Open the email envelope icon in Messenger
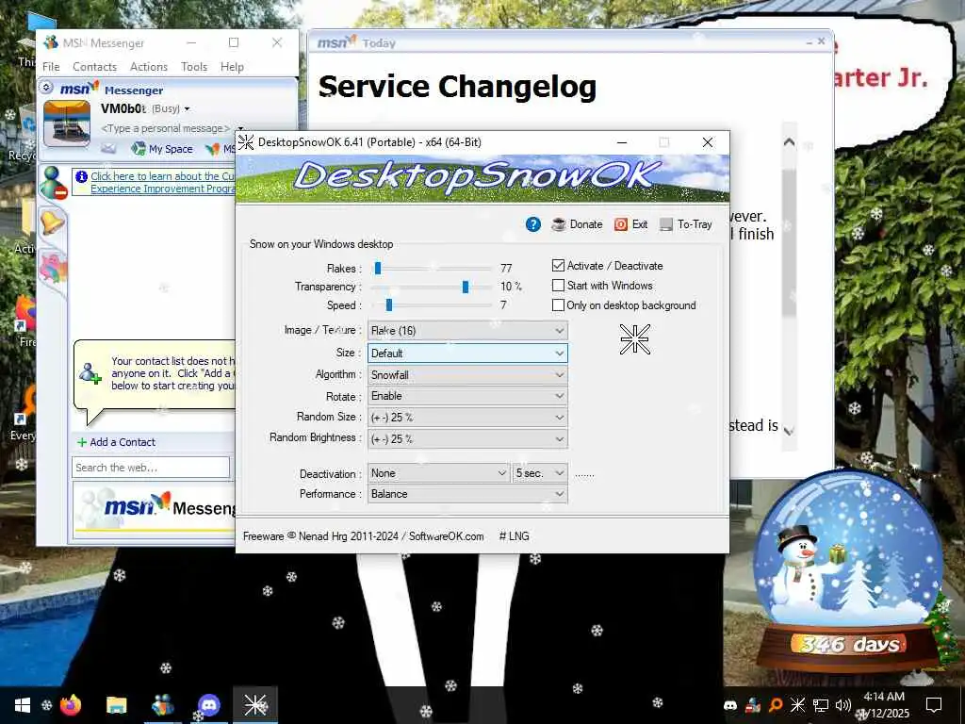Image resolution: width=965 pixels, height=724 pixels. (x=108, y=148)
